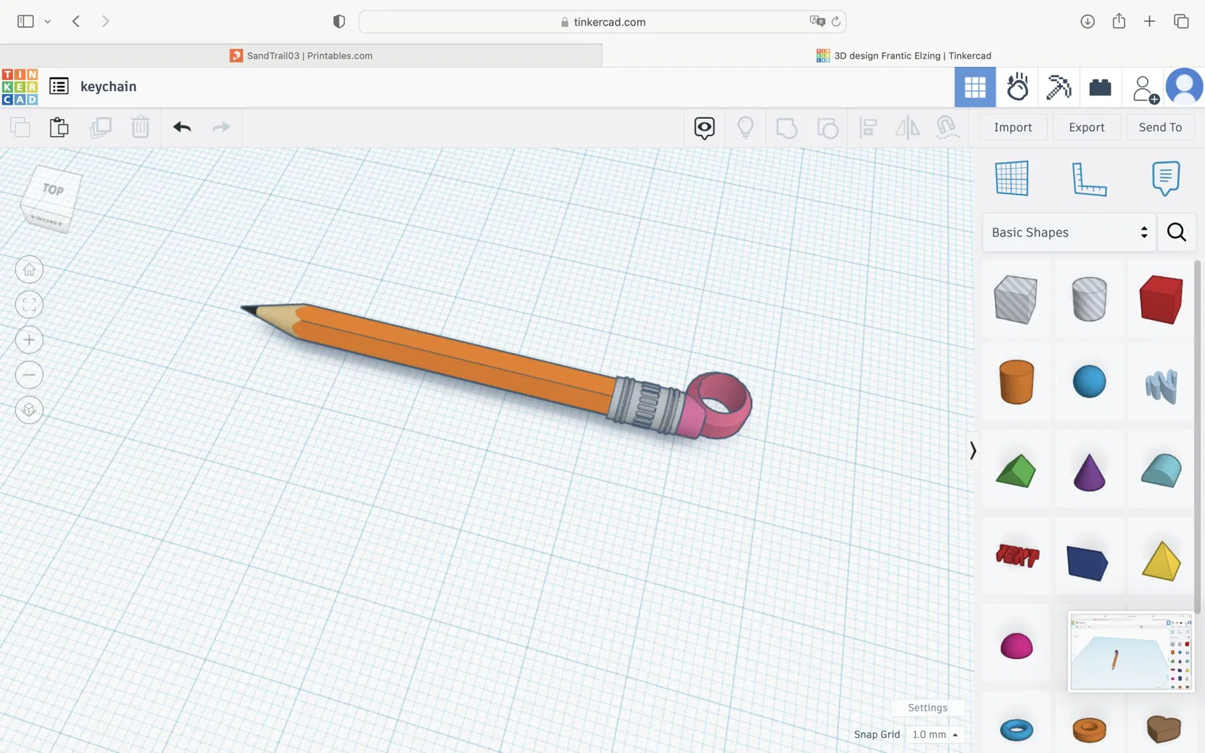Click the Mirror tool icon
The image size is (1205, 753).
click(908, 128)
